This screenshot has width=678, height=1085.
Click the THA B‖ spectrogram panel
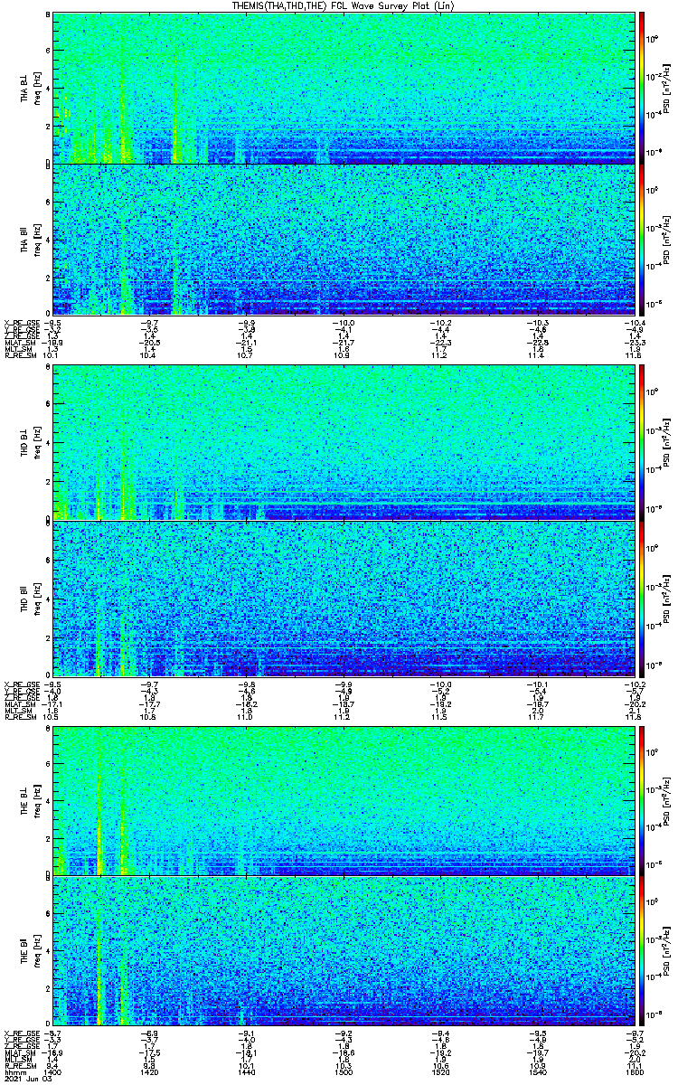click(344, 240)
